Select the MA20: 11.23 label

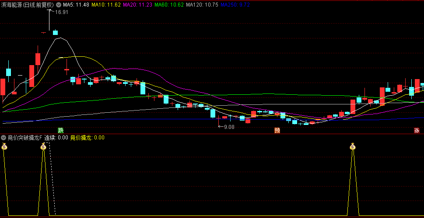(137, 5)
